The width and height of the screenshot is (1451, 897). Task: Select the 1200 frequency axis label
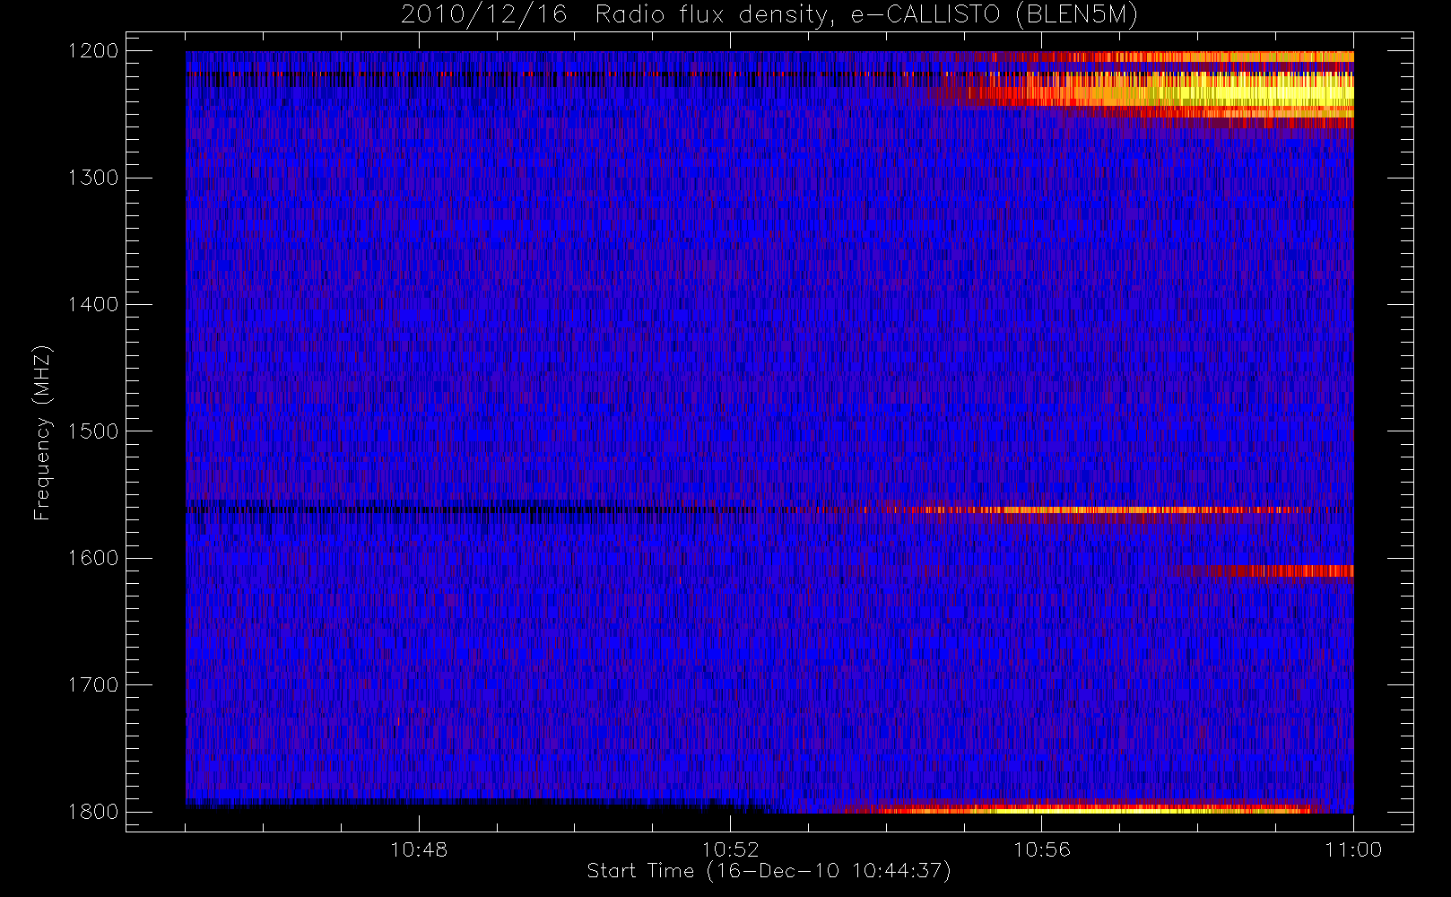click(93, 51)
